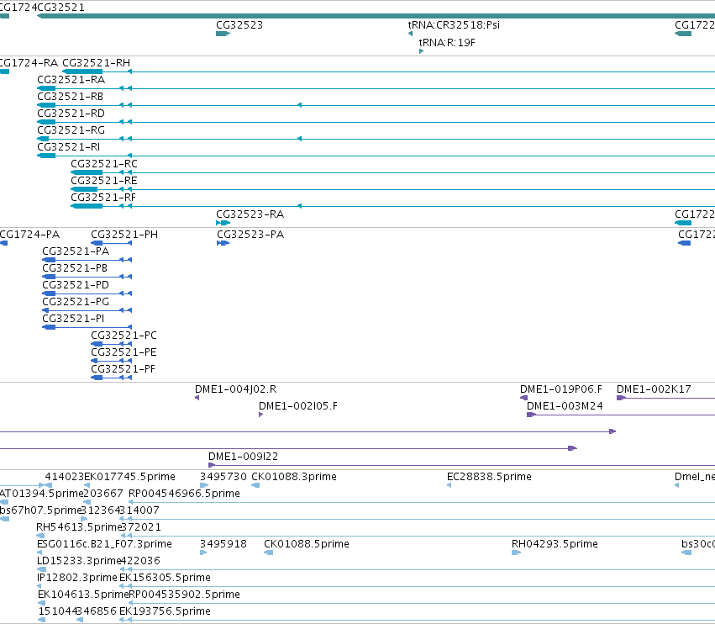
Task: Select the AT01394.5prime EST label
Action: 41,494
